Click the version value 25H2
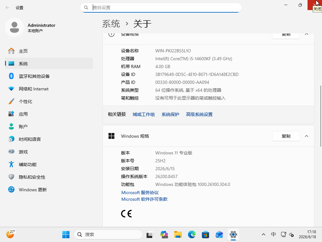This screenshot has height=242, width=322. point(160,161)
